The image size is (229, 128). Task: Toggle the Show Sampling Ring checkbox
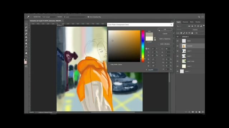tap(88, 17)
